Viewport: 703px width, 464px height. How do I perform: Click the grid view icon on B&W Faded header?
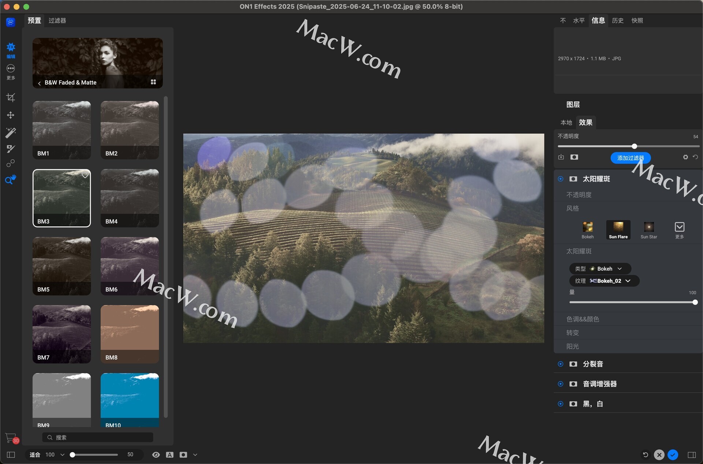pos(153,82)
